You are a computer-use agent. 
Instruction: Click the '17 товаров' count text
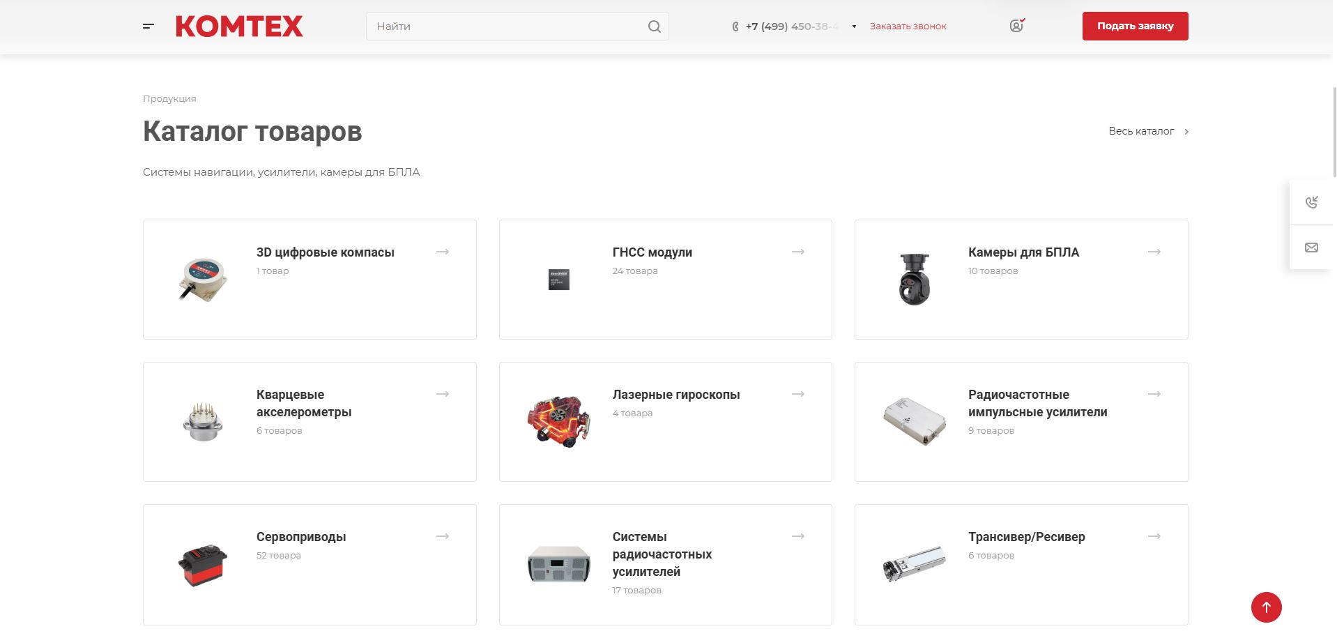click(637, 591)
